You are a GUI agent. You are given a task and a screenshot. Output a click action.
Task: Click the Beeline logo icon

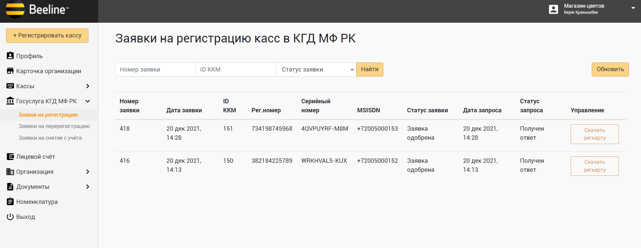[x=15, y=9]
